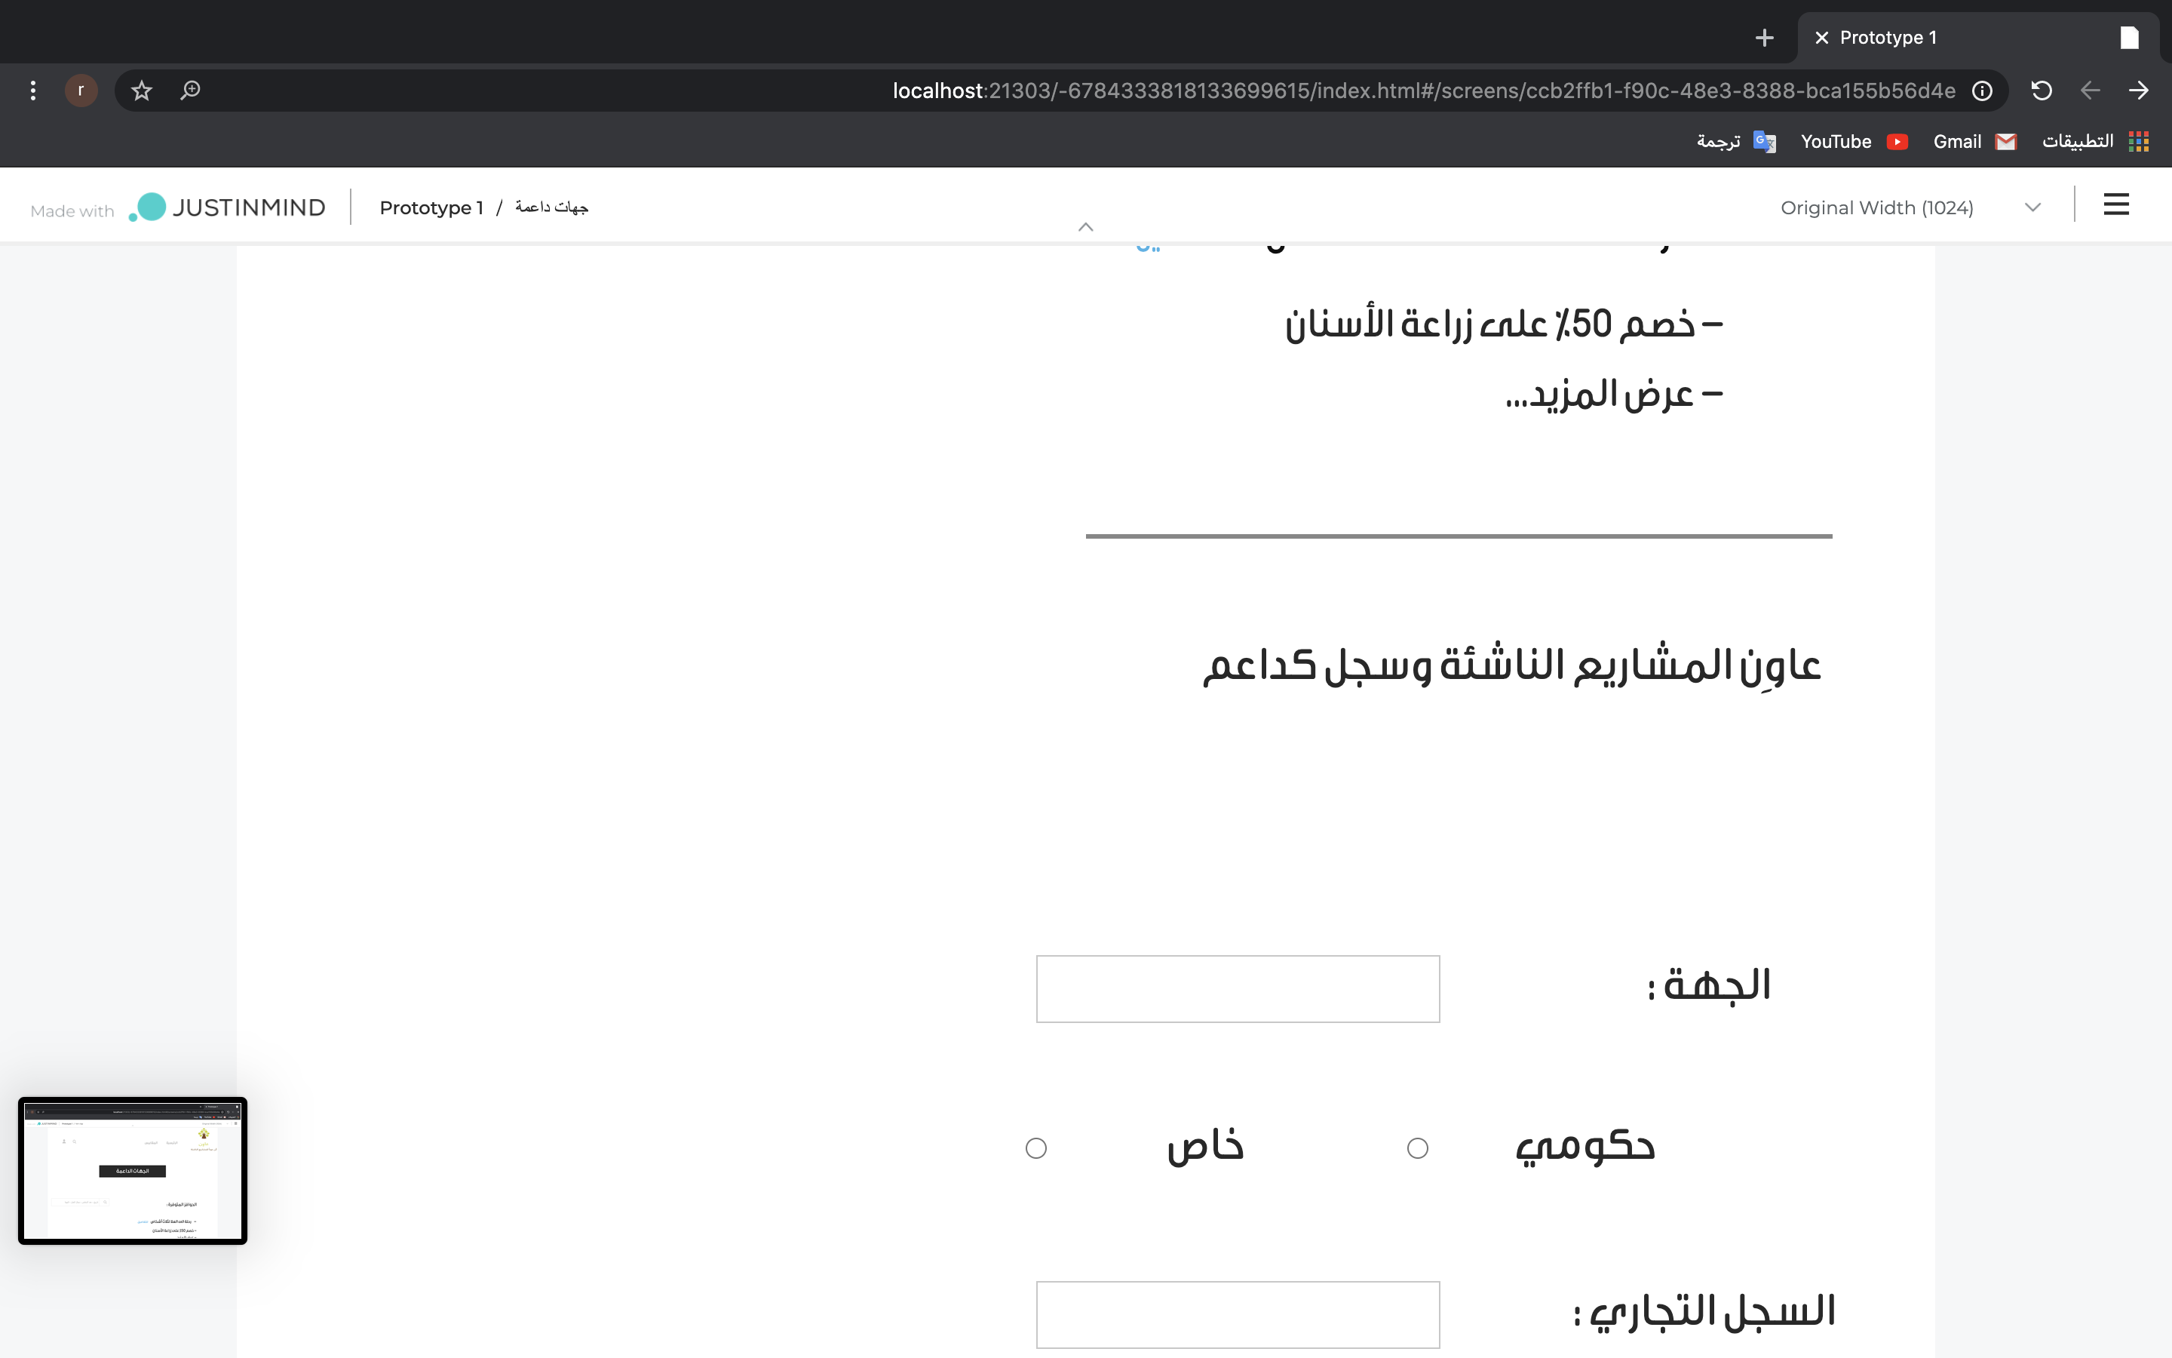The image size is (2172, 1358).
Task: Click the screenshot thumbnail preview
Action: [x=133, y=1170]
